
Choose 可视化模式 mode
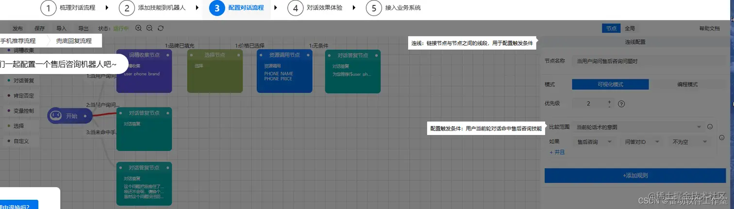tap(610, 84)
